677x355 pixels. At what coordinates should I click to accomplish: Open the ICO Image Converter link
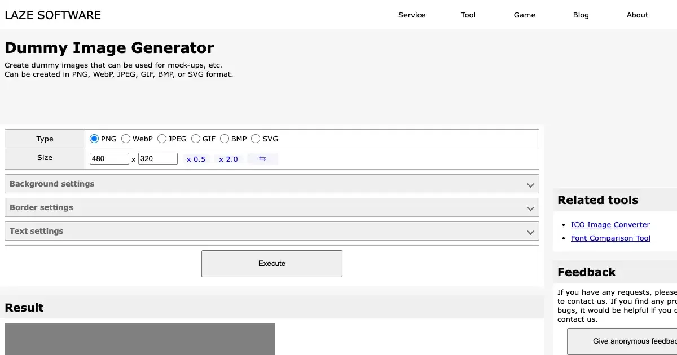coord(610,225)
